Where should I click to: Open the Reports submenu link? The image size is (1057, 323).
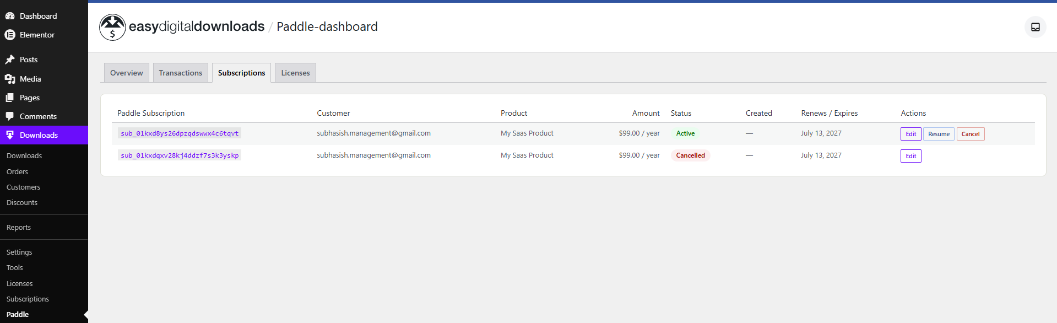[x=19, y=228]
